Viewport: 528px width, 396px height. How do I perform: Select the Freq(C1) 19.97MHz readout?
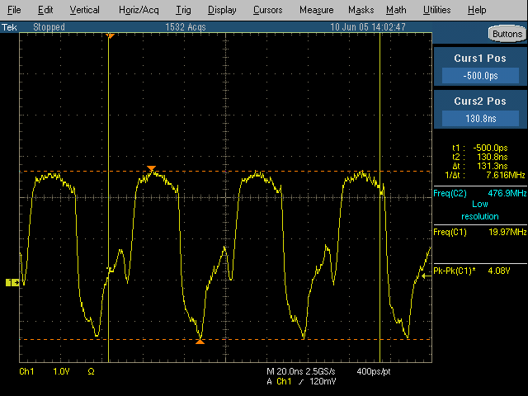point(480,232)
